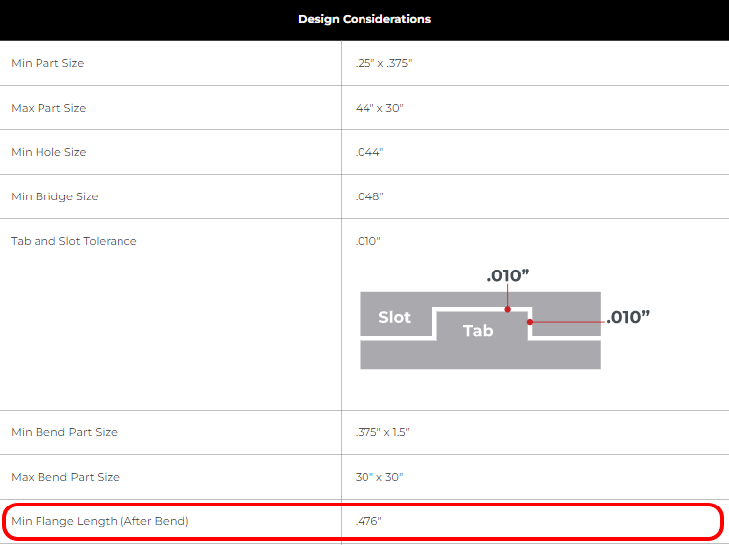Click the right-side .010" dimension callout
The width and height of the screenshot is (729, 545).
pyautogui.click(x=628, y=317)
